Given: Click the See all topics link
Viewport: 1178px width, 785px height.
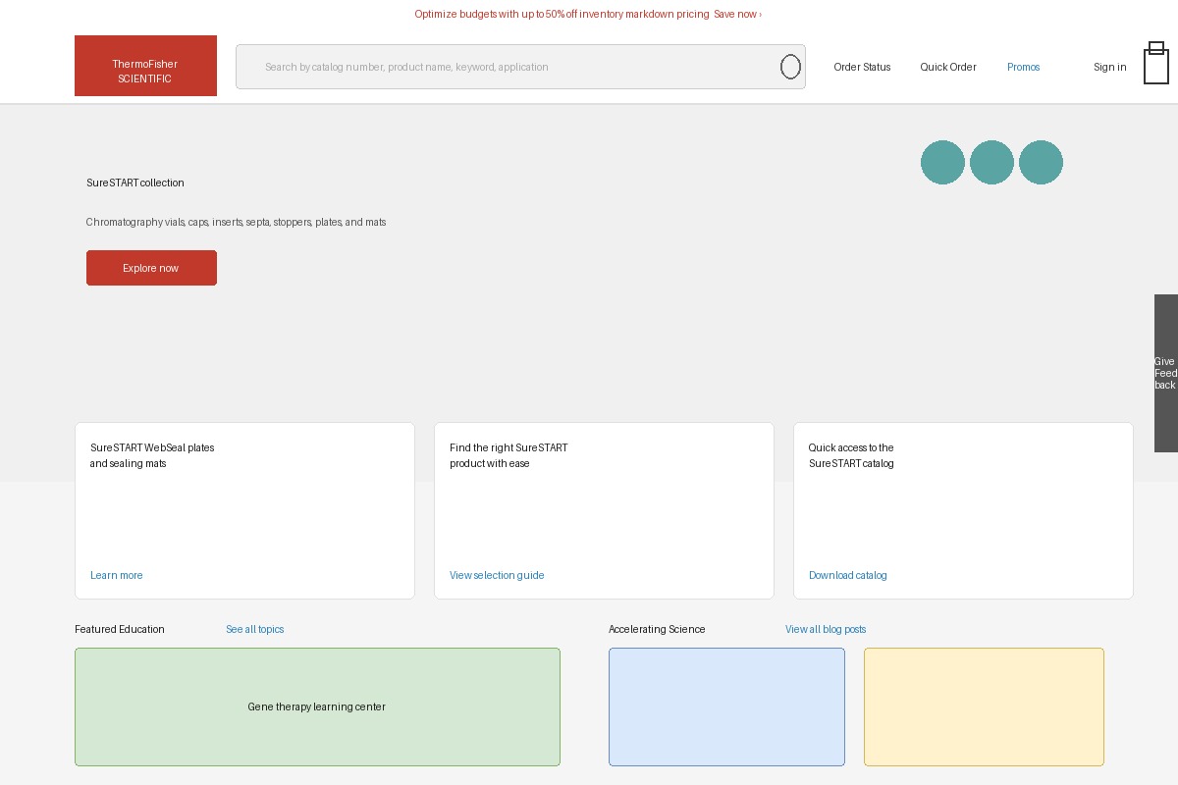Looking at the screenshot, I should (254, 629).
